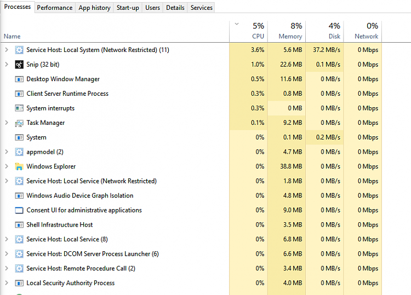
Task: Click the Desktop Window Manager icon
Action: pos(19,79)
